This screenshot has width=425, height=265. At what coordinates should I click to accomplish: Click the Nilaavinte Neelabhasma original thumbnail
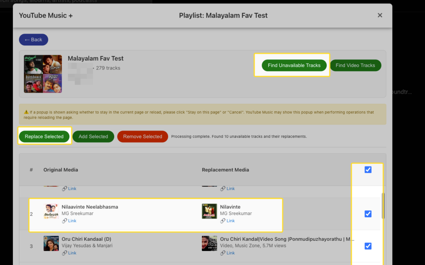coord(51,211)
